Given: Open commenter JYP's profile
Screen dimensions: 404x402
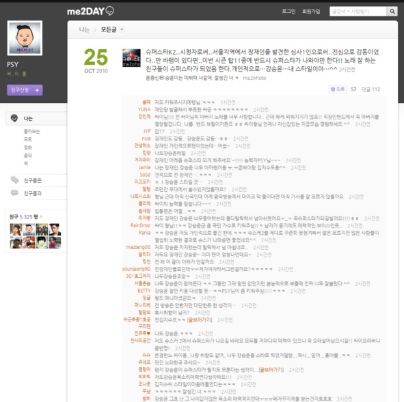Looking at the screenshot, I should (147, 131).
